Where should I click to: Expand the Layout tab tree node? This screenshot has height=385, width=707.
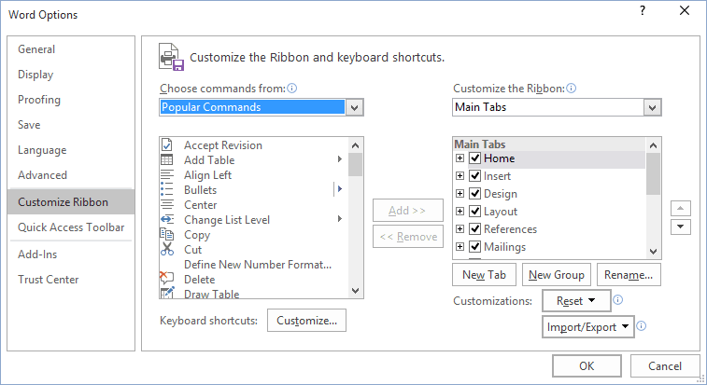(x=460, y=211)
